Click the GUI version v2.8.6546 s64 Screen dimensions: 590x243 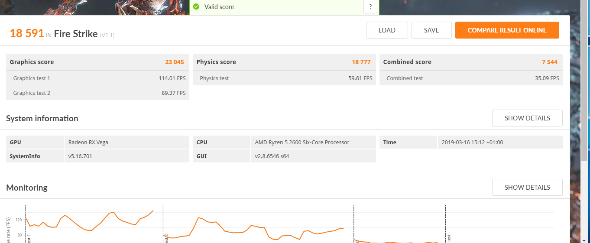pyautogui.click(x=272, y=156)
